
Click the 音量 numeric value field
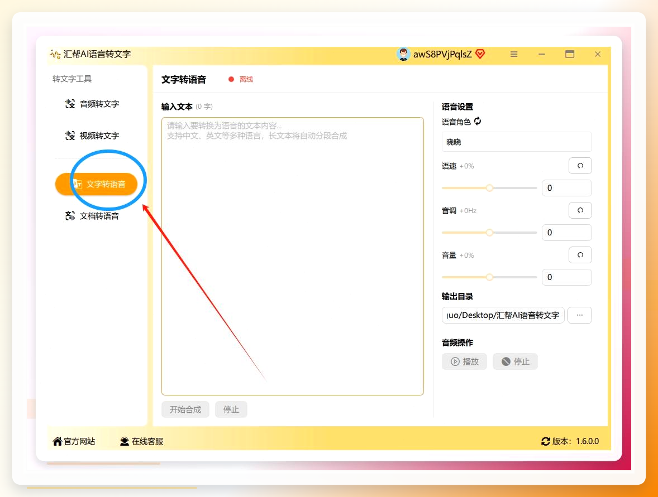[566, 277]
